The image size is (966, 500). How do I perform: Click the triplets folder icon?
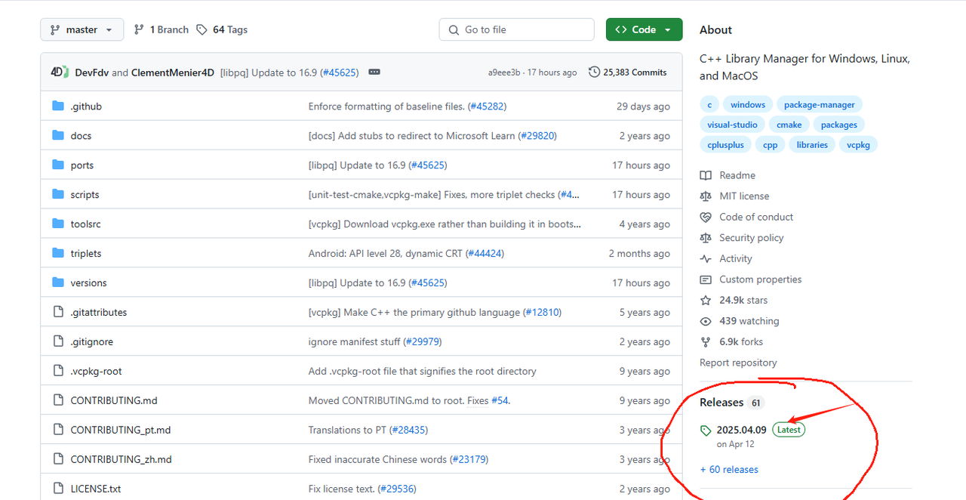tap(58, 254)
